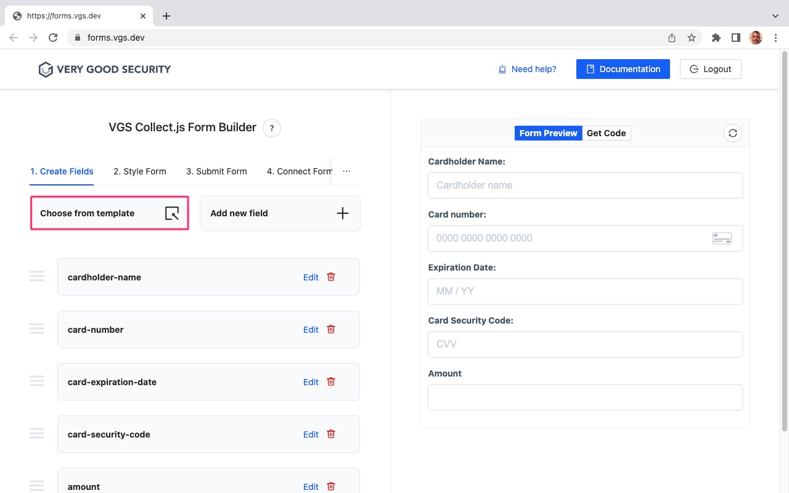Click the browser forward arrow
This screenshot has height=493, width=789.
click(33, 38)
